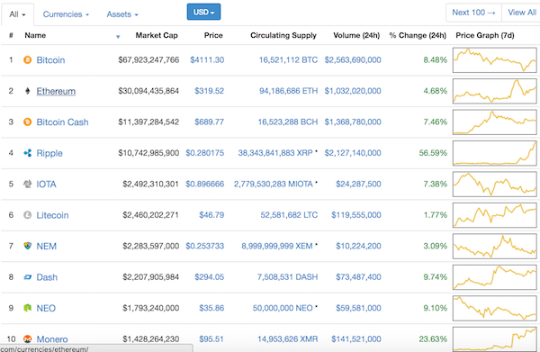Click Monero volume $141,521,000
Image resolution: width=540 pixels, height=352 pixels.
pos(356,338)
